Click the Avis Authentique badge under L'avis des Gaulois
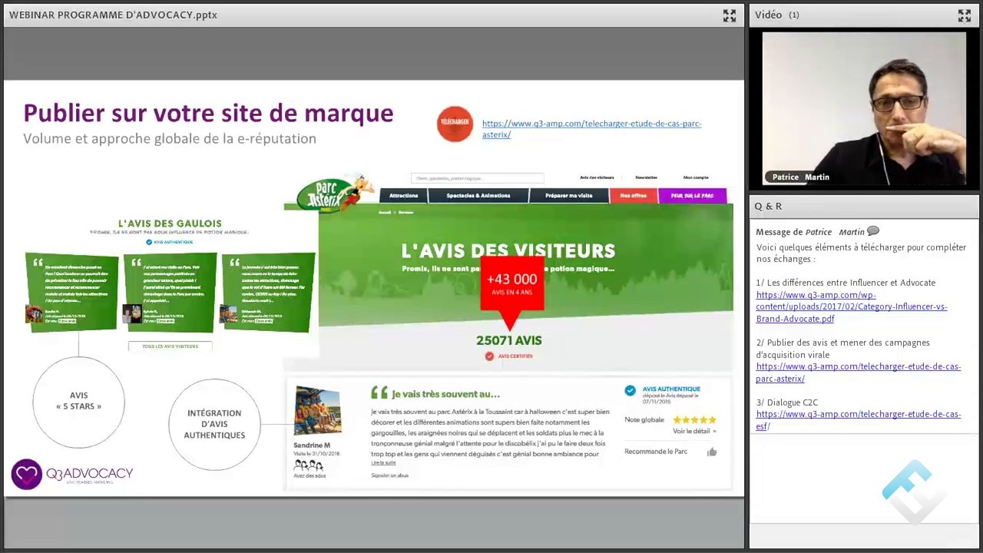This screenshot has width=983, height=553. coord(169,242)
